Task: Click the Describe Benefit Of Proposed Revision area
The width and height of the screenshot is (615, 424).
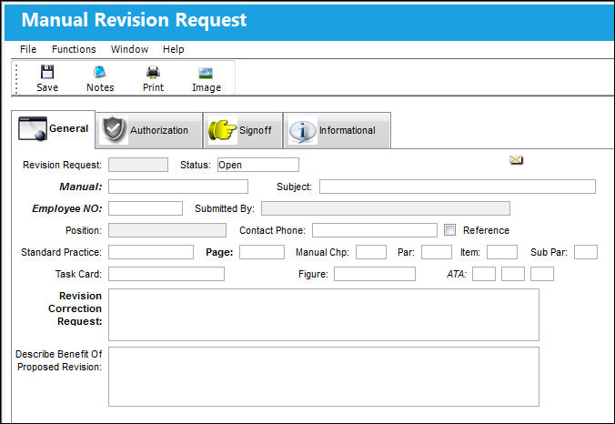Action: [324, 377]
